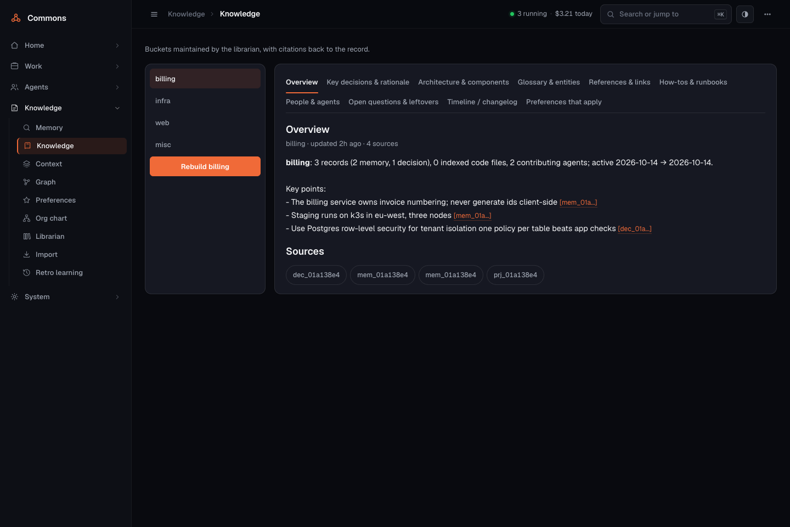Click the Home icon in sidebar
The height and width of the screenshot is (527, 790).
pyautogui.click(x=15, y=46)
